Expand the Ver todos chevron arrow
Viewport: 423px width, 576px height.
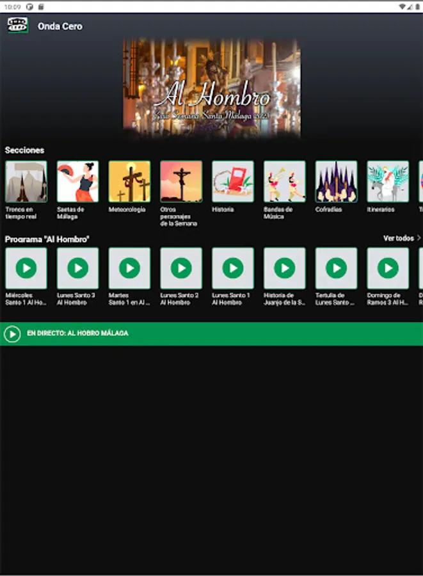(419, 239)
